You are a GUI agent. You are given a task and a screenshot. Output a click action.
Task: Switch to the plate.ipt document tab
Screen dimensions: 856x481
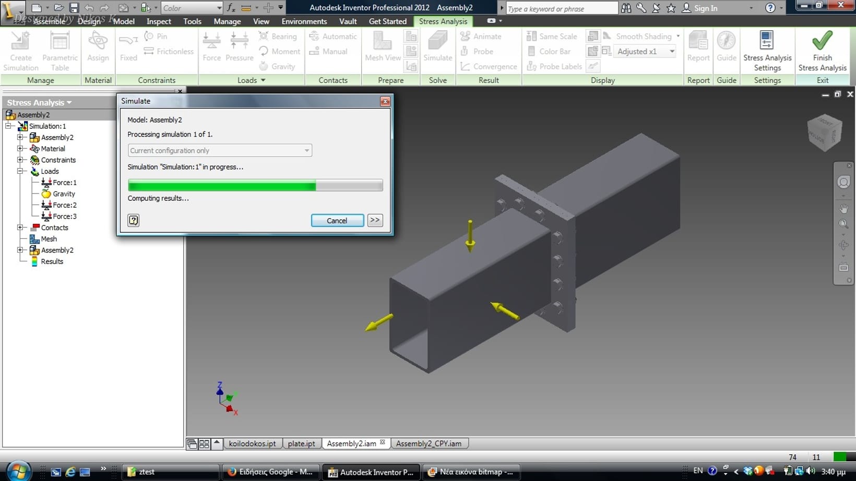(301, 443)
